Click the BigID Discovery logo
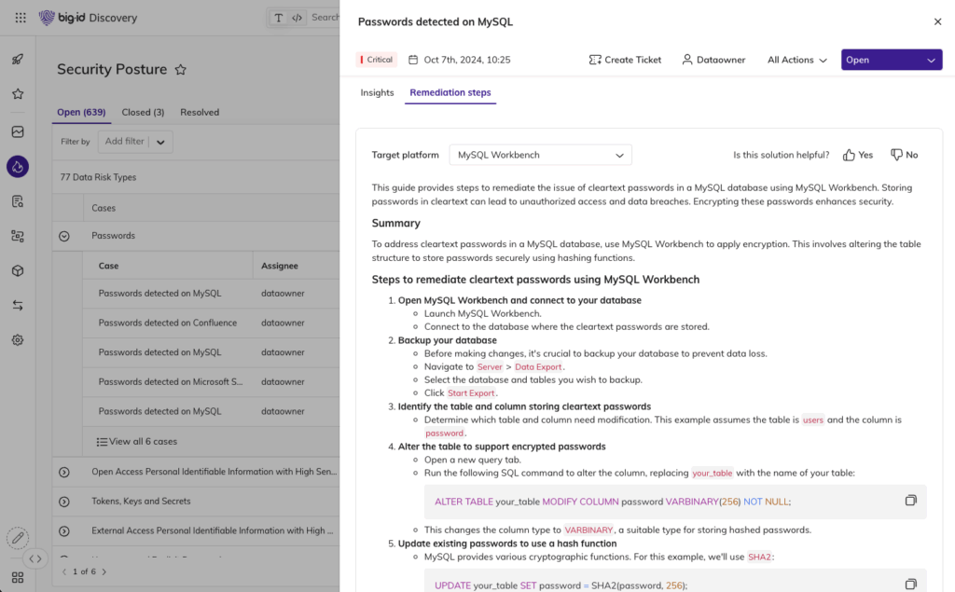 point(89,18)
